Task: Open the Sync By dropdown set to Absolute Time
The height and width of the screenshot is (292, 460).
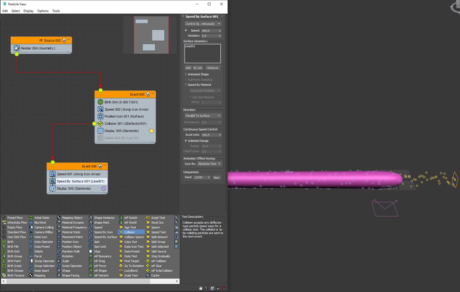Action: pyautogui.click(x=209, y=163)
